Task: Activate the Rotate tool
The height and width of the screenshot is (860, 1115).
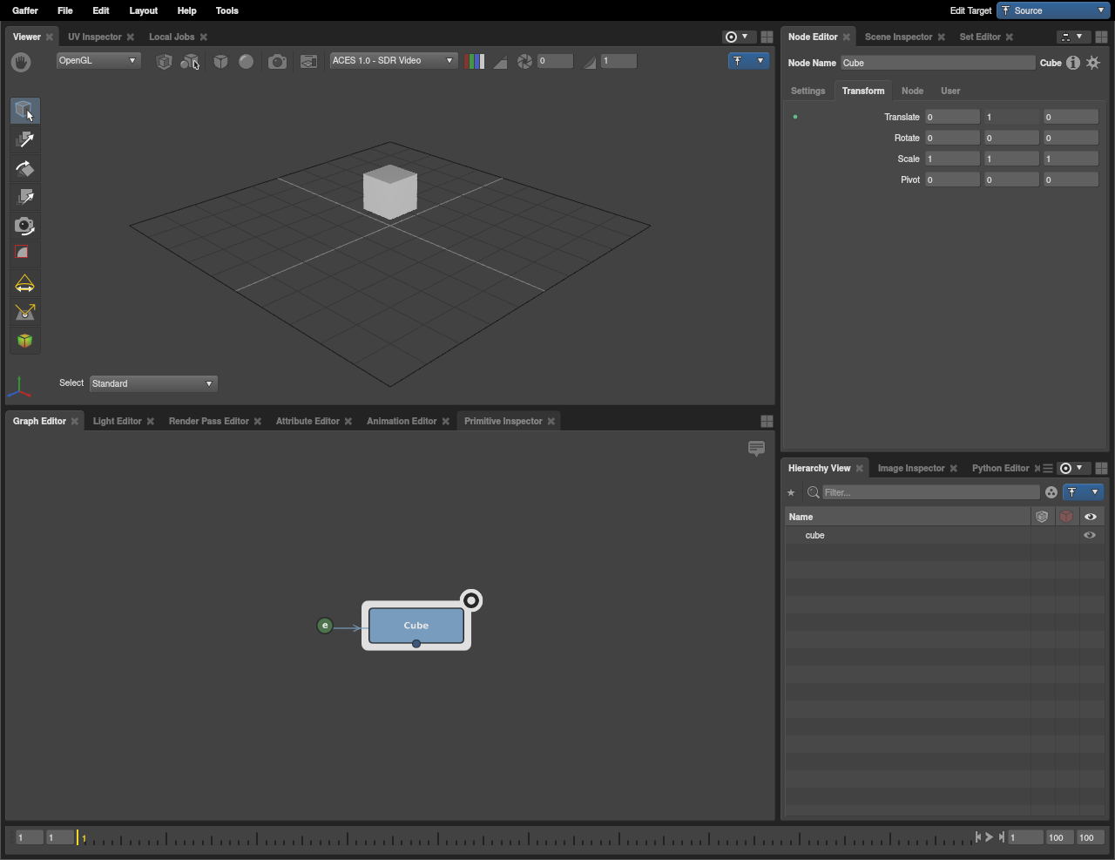Action: click(x=24, y=169)
